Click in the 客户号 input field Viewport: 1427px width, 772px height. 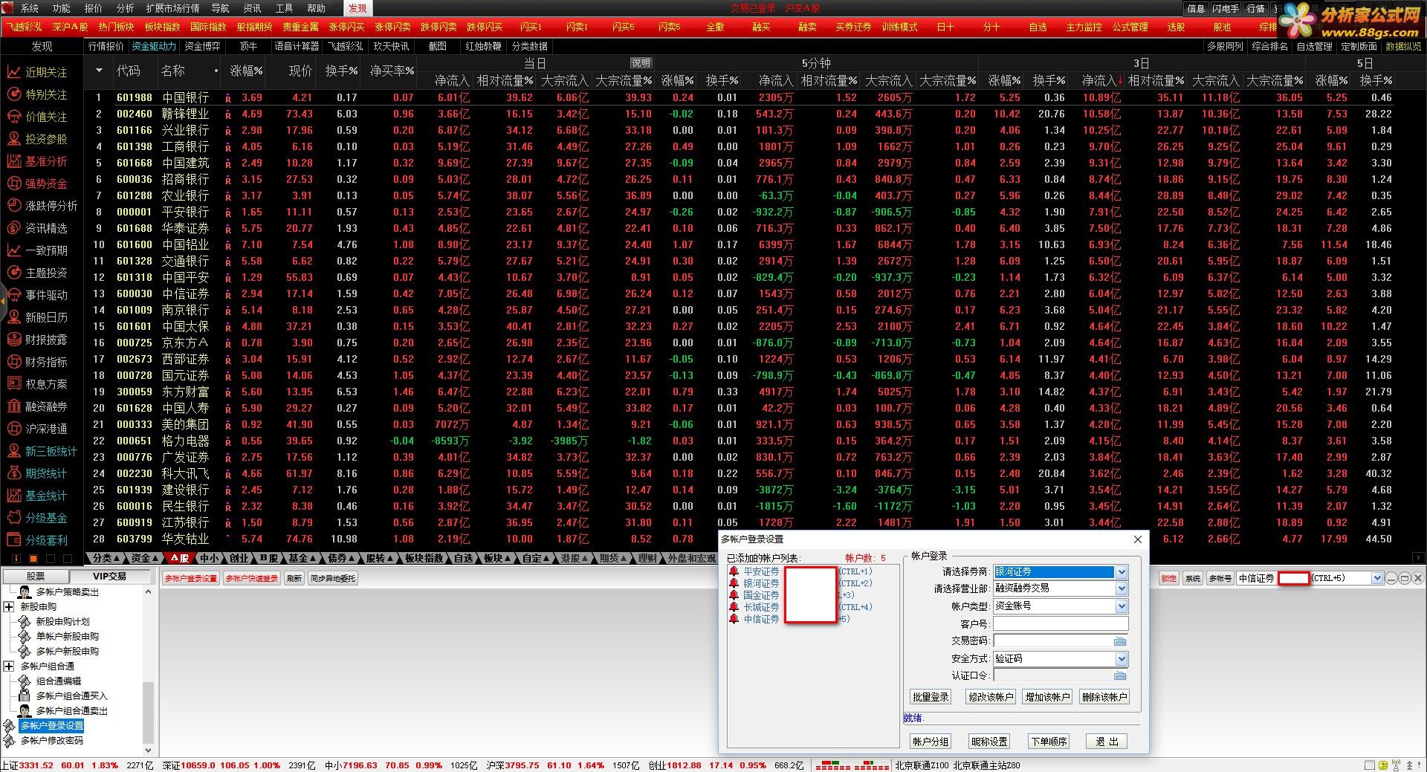point(1061,624)
